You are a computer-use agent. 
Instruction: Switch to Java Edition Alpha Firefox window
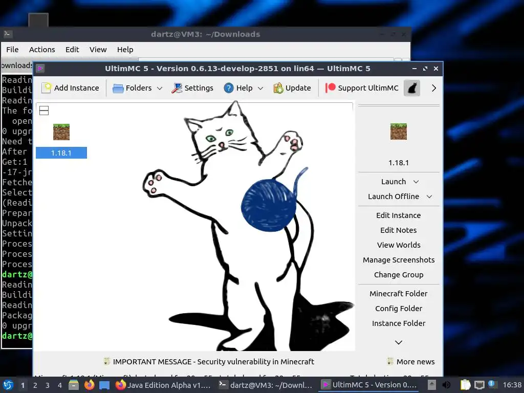(x=163, y=385)
